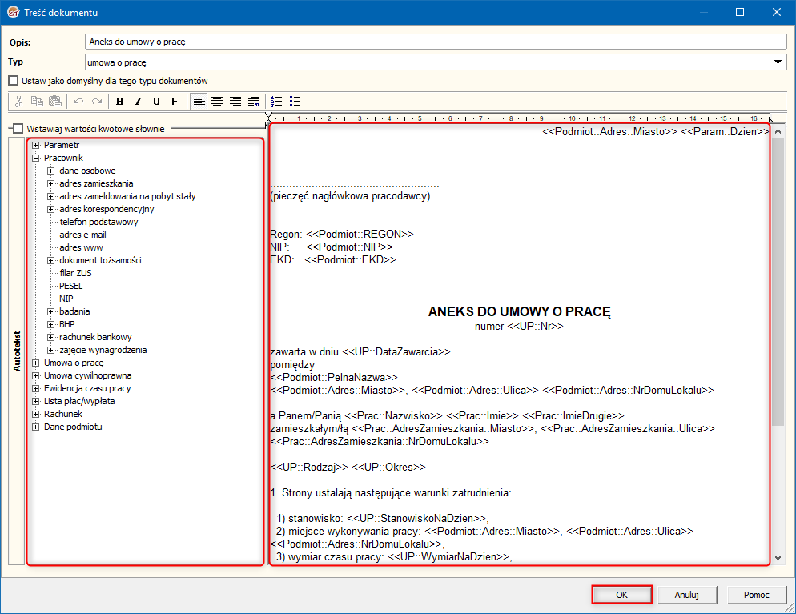The height and width of the screenshot is (614, 796).
Task: Click the Cut scissors icon
Action: (18, 102)
